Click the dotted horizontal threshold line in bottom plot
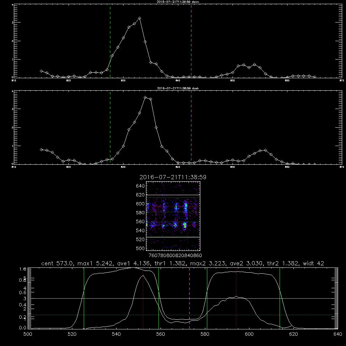The width and height of the screenshot is (346, 346). tap(183, 315)
